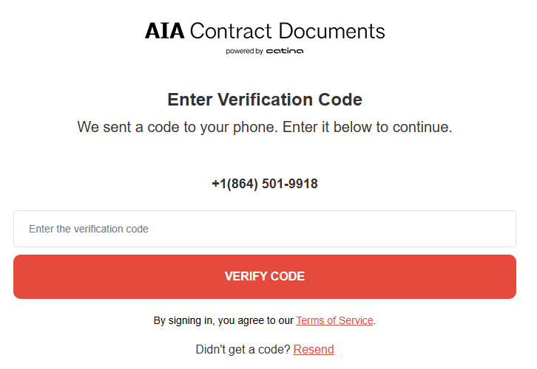537x369 pixels.
Task: Click the phone number +1(864) 501-9918
Action: (x=265, y=184)
